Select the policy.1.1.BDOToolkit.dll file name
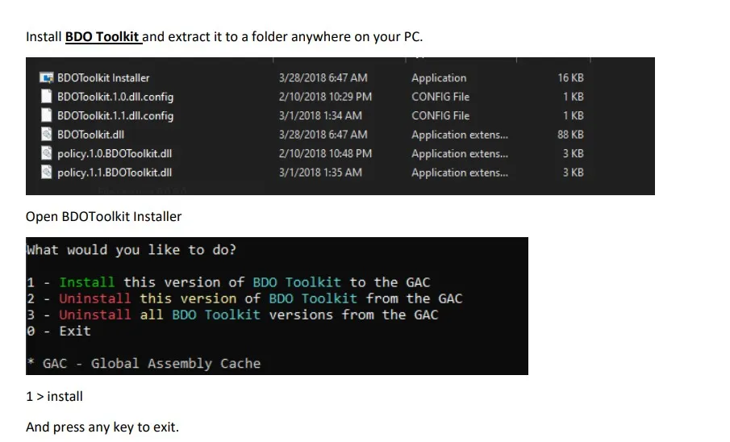Image resolution: width=730 pixels, height=442 pixels. tap(115, 172)
